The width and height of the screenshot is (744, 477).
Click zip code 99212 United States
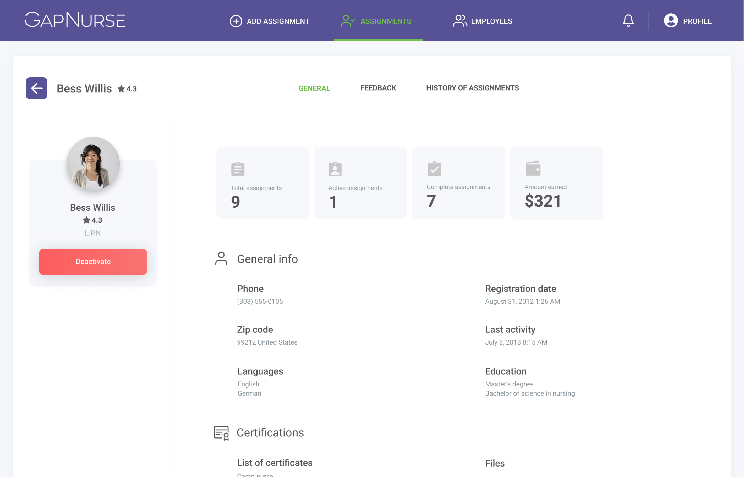point(267,342)
